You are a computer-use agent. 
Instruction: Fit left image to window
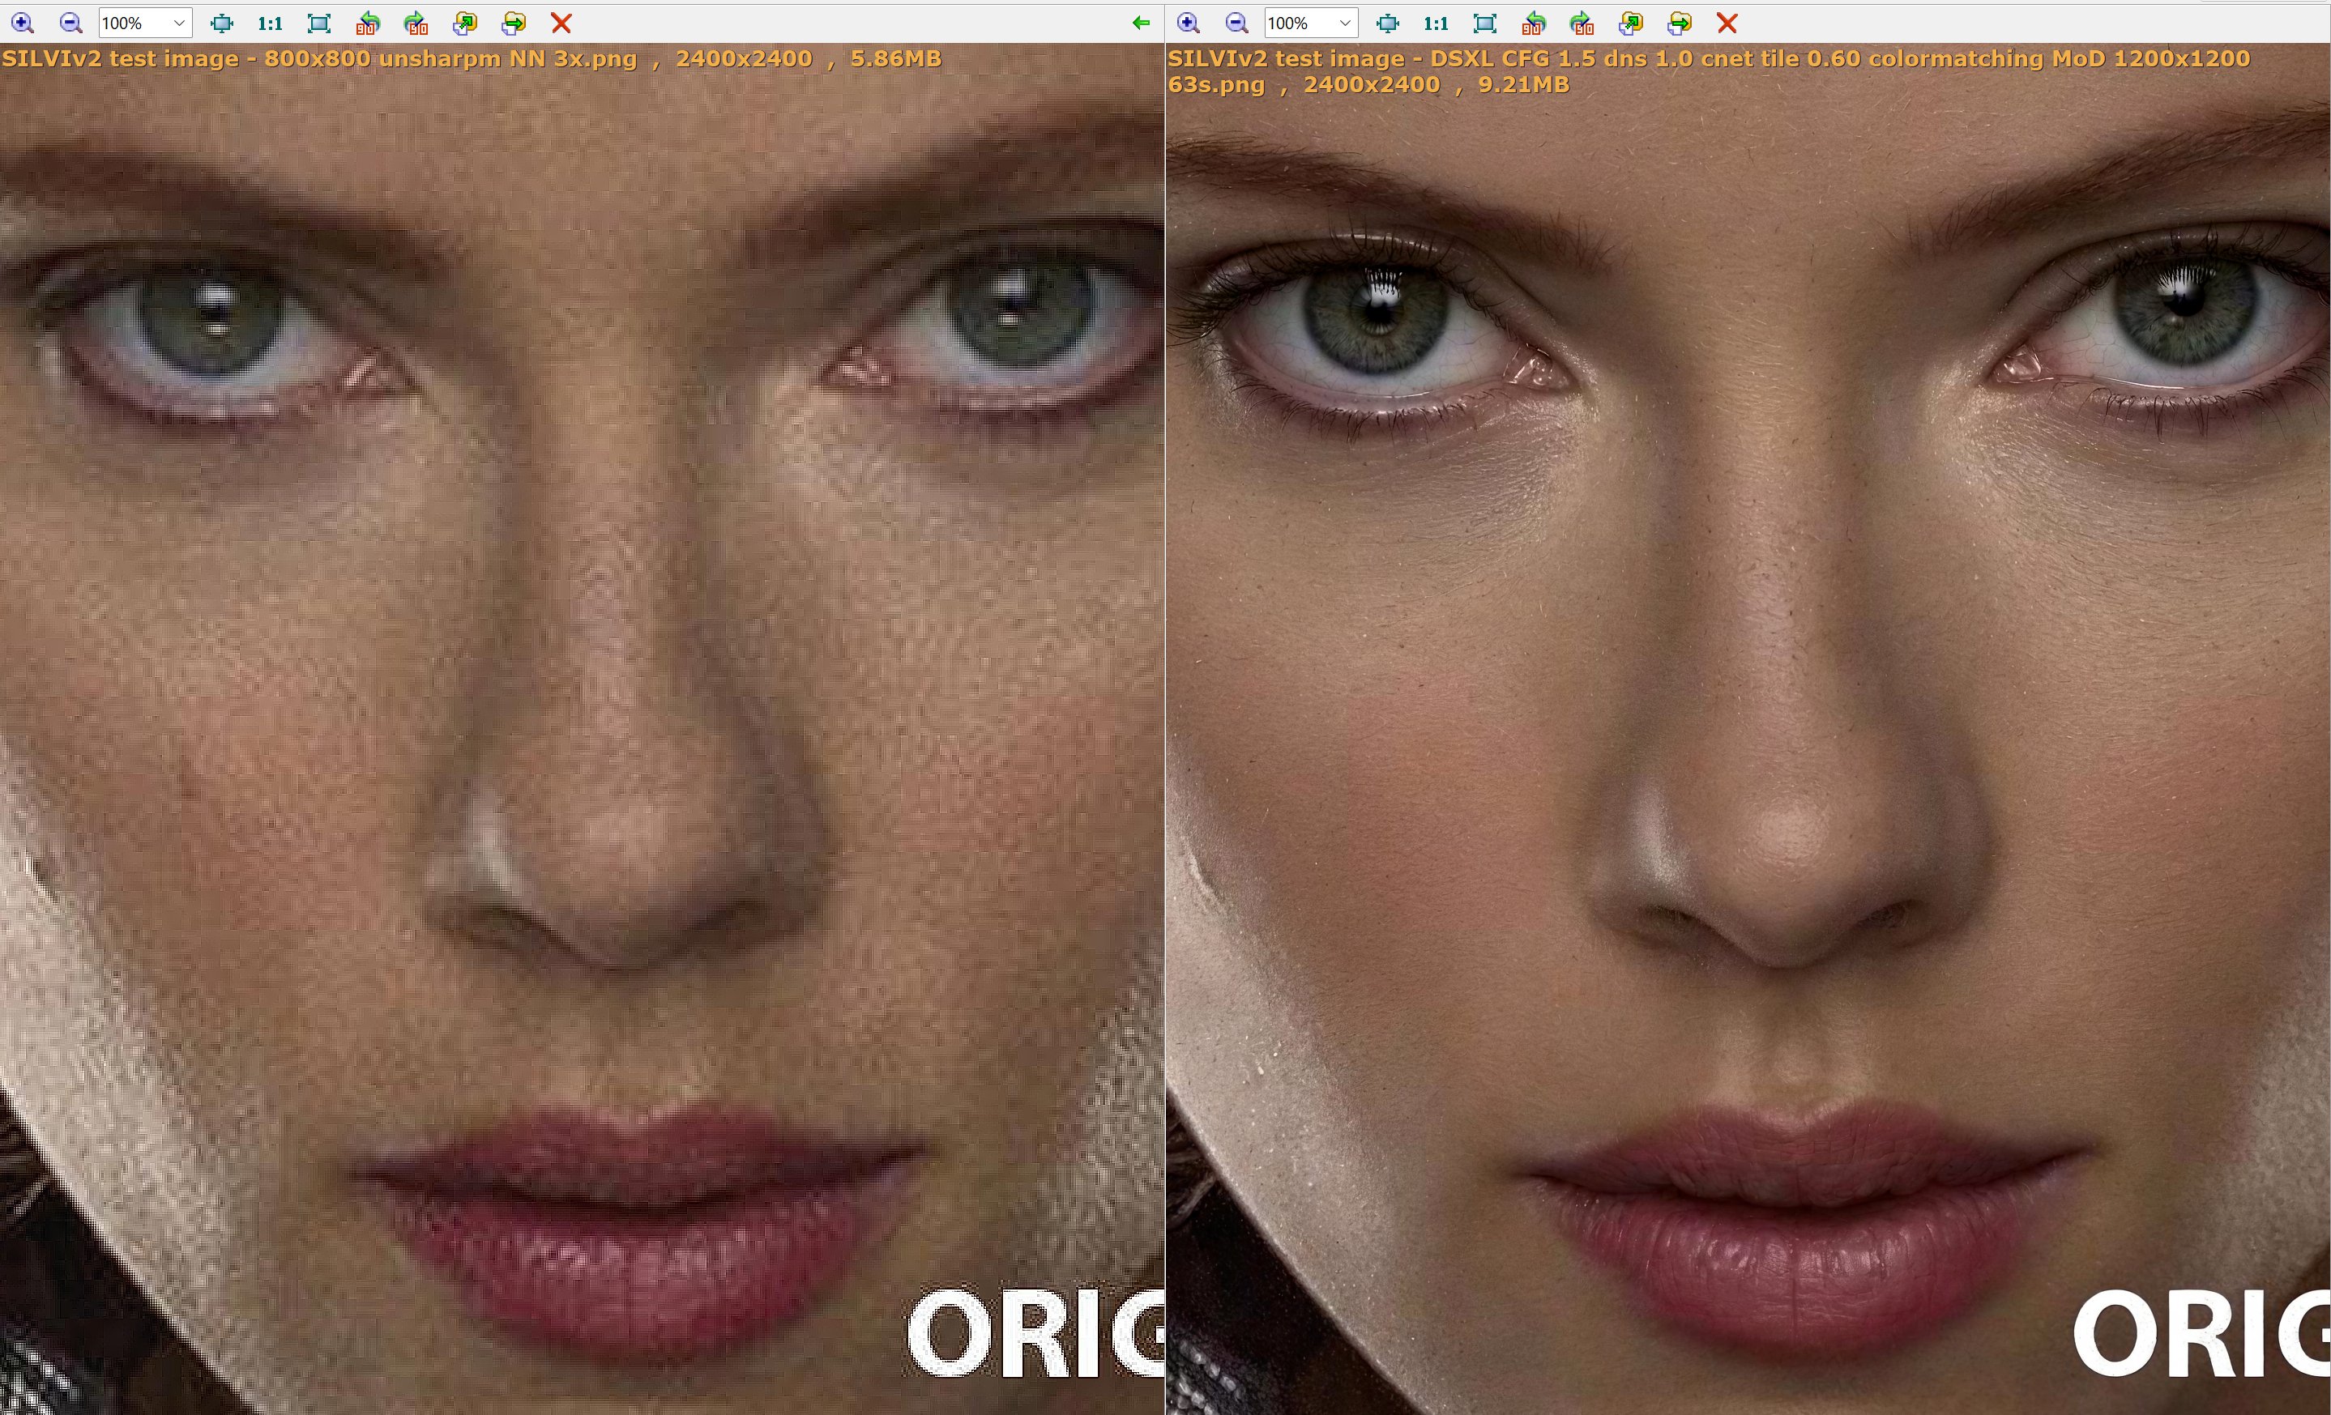[x=221, y=23]
